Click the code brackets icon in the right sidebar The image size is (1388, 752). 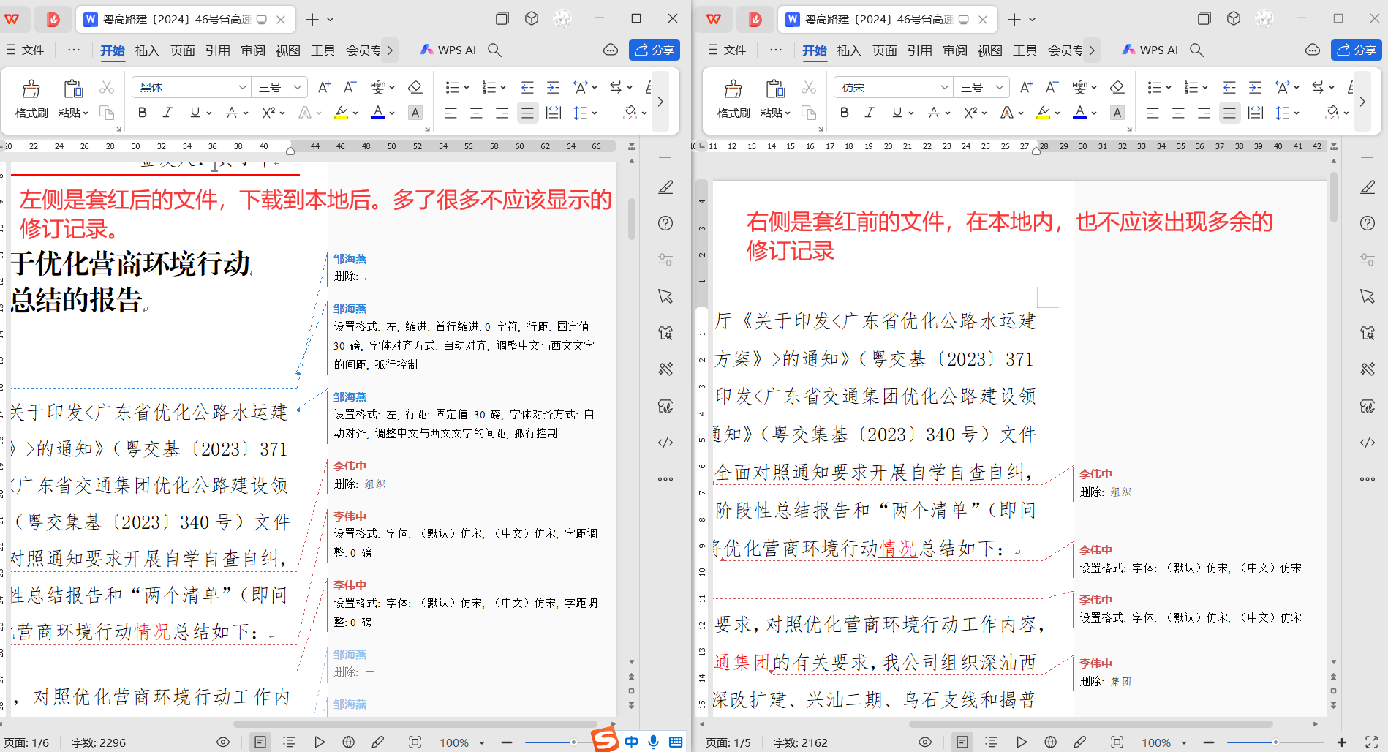(1367, 443)
